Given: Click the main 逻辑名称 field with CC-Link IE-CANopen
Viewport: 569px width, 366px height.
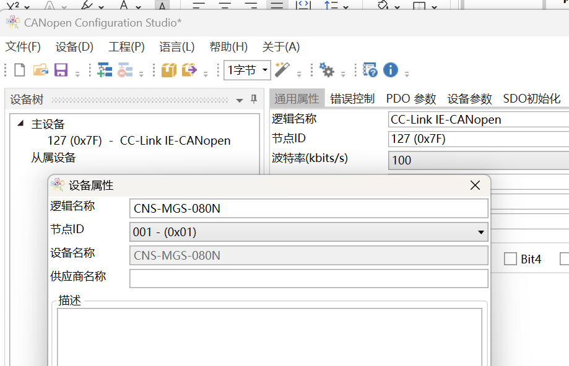Looking at the screenshot, I should click(x=479, y=119).
